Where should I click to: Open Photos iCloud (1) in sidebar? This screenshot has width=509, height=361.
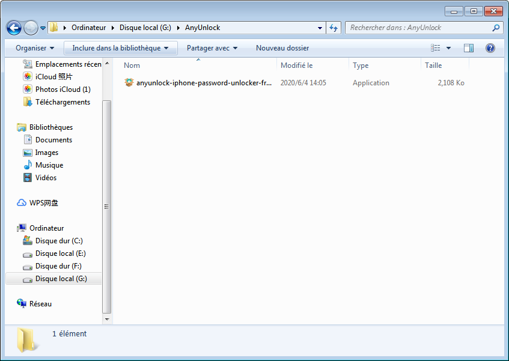63,89
